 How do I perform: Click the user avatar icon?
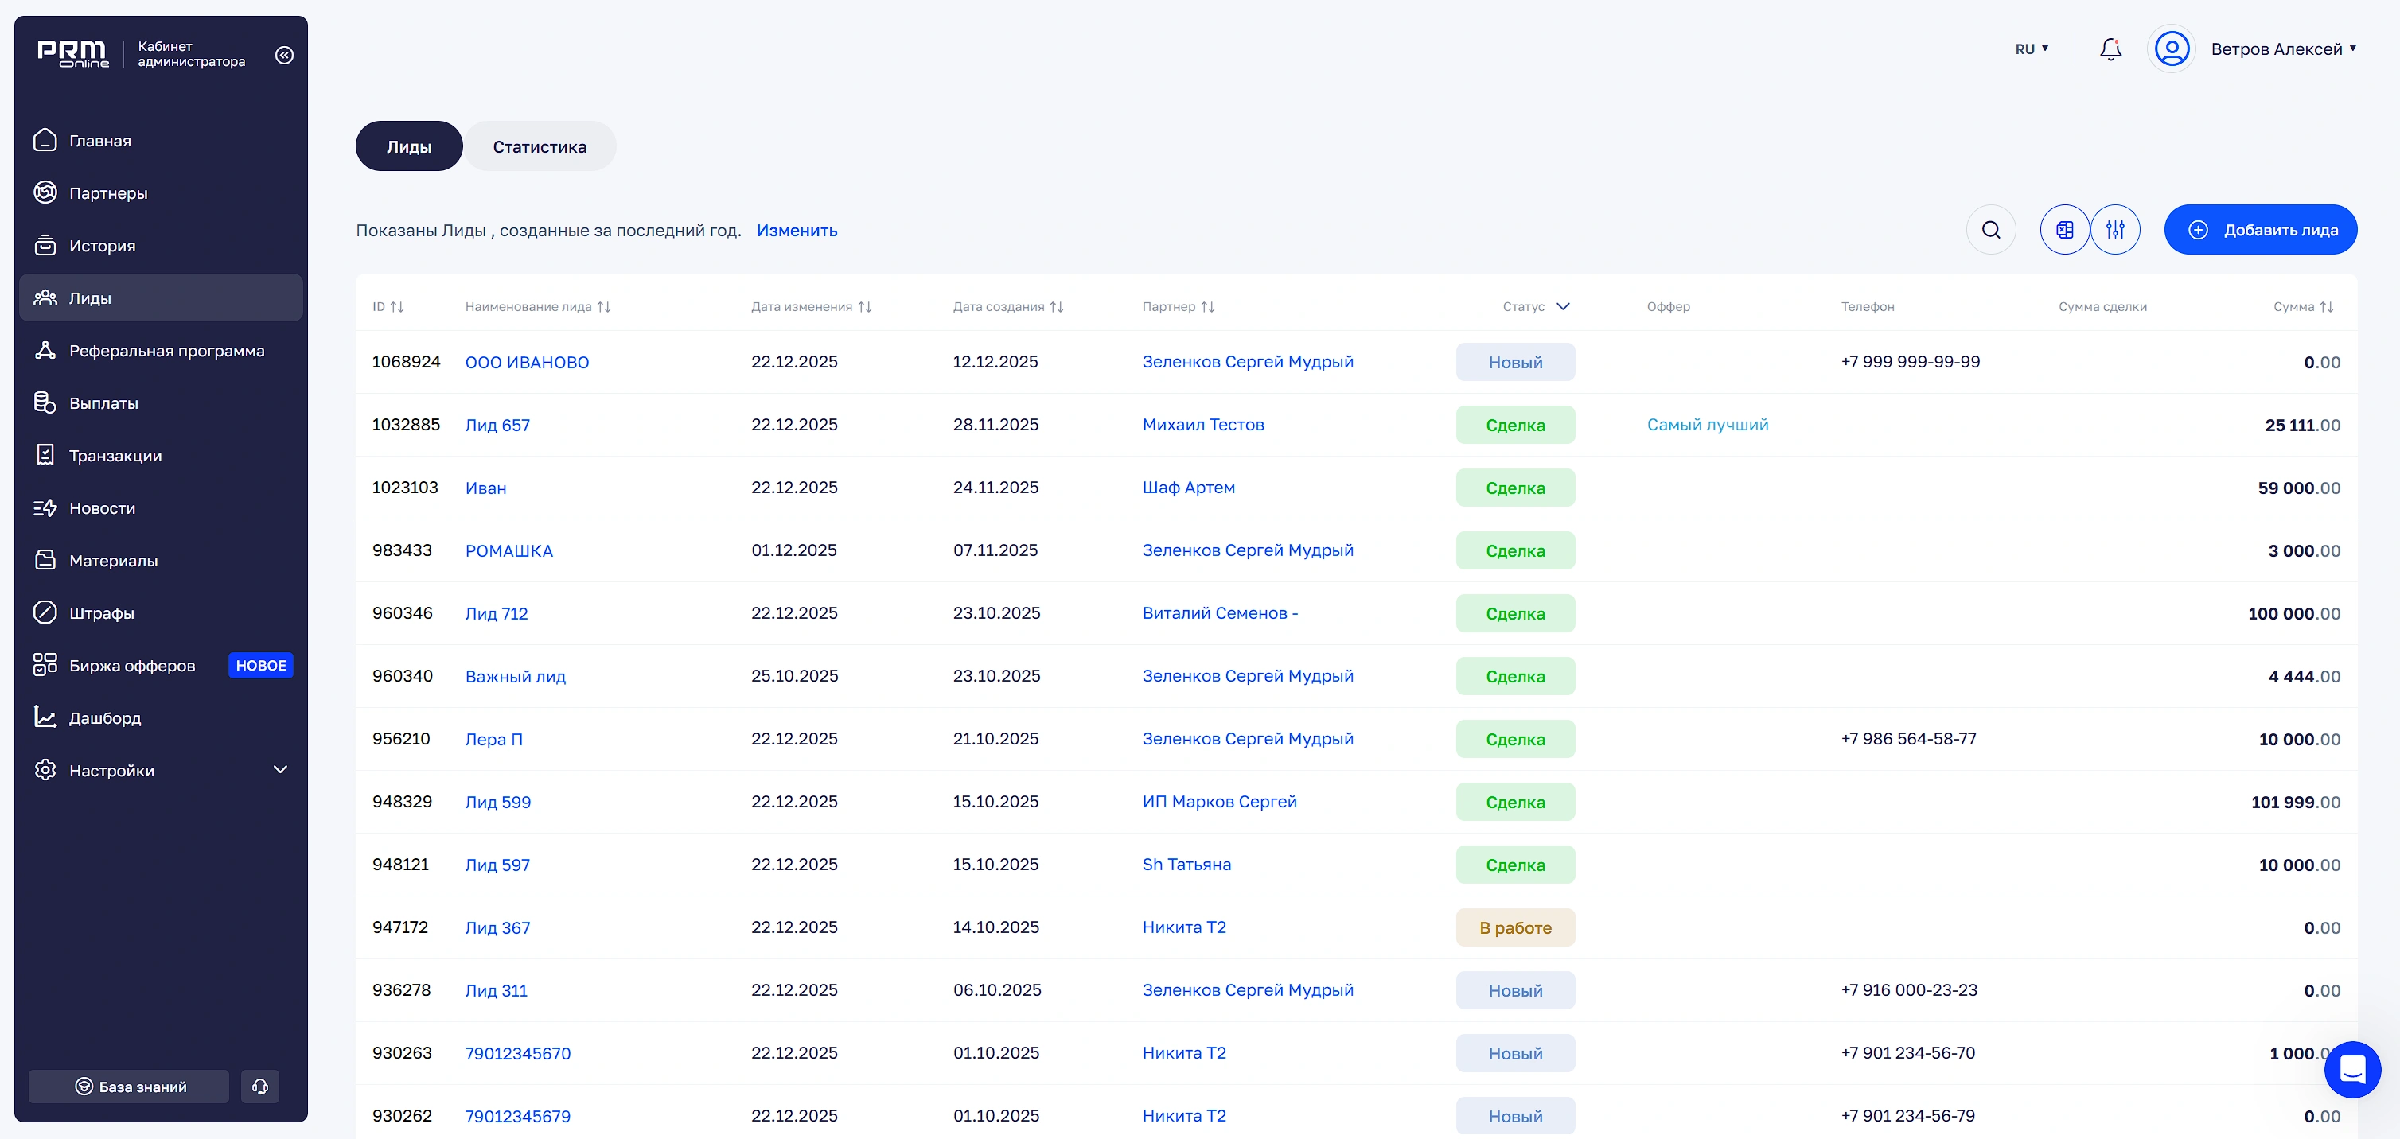[2171, 49]
